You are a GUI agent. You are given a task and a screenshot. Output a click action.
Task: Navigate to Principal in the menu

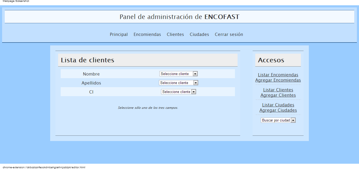coord(119,34)
